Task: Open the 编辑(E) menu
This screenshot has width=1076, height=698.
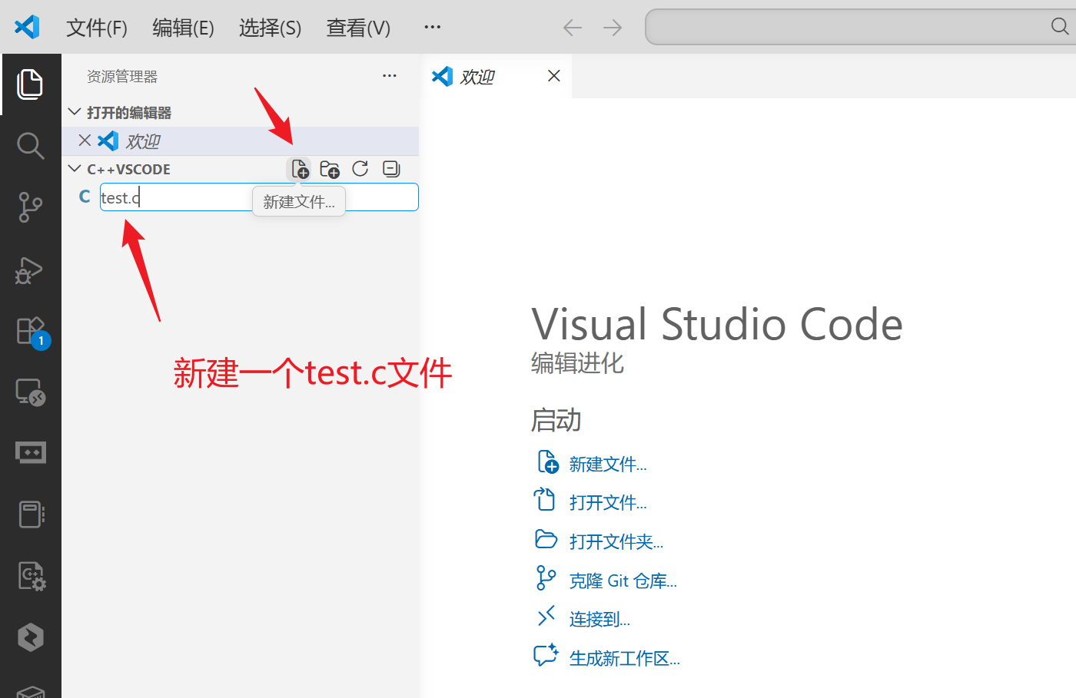Action: tap(183, 28)
